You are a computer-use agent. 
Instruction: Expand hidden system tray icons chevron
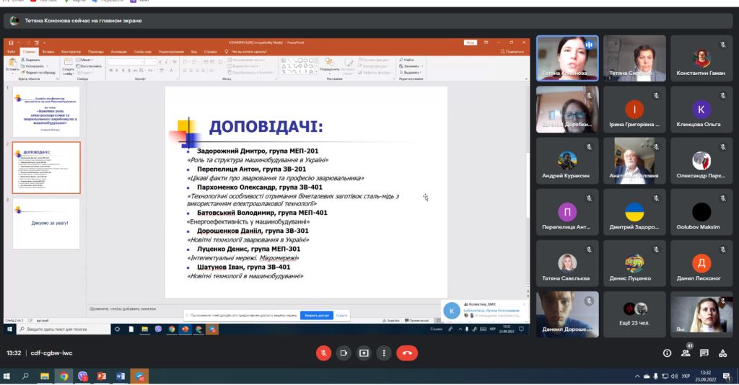637,376
